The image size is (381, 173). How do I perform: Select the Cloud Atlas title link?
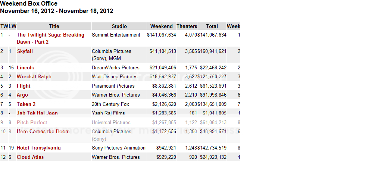[x=30, y=157]
